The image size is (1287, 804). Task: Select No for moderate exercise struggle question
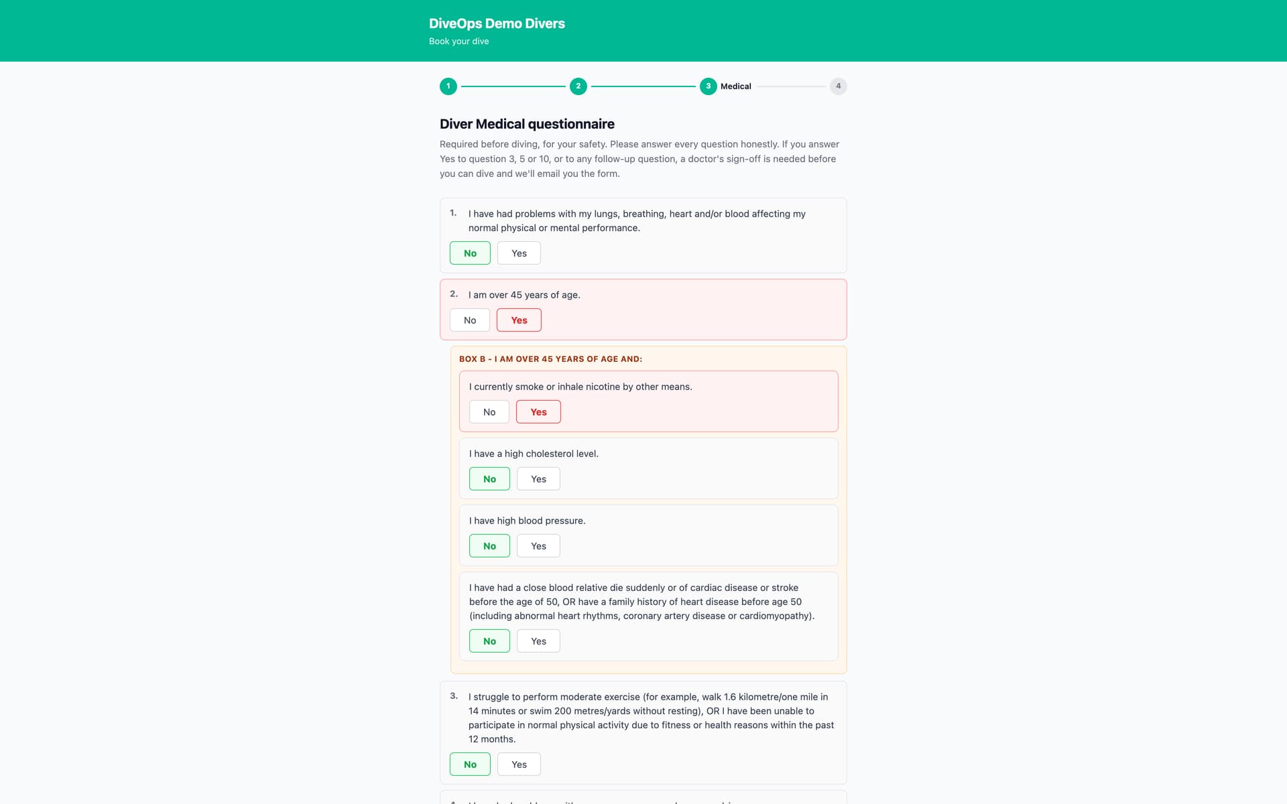(x=470, y=764)
